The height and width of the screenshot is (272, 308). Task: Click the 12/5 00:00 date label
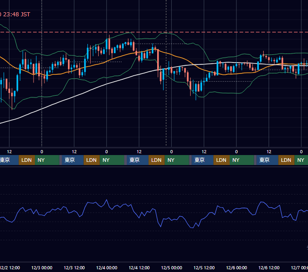click(x=172, y=267)
